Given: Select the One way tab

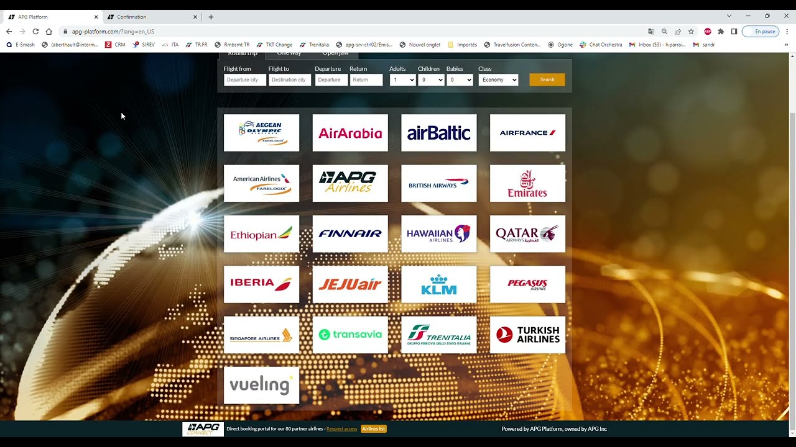Looking at the screenshot, I should 289,55.
